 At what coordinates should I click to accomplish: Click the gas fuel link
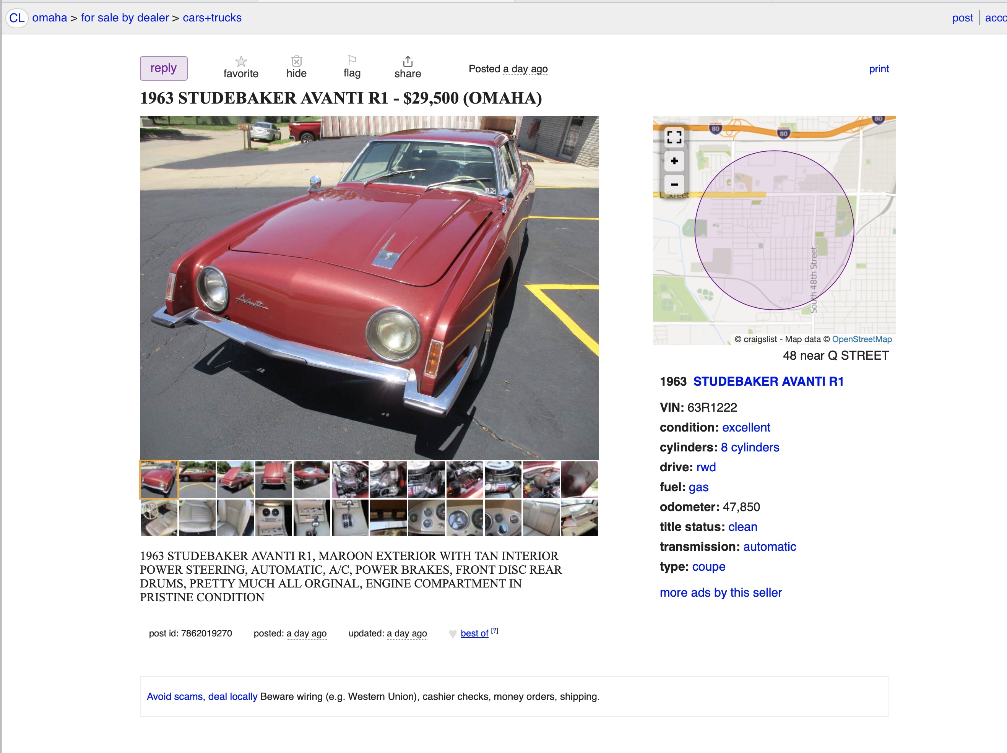pos(698,487)
